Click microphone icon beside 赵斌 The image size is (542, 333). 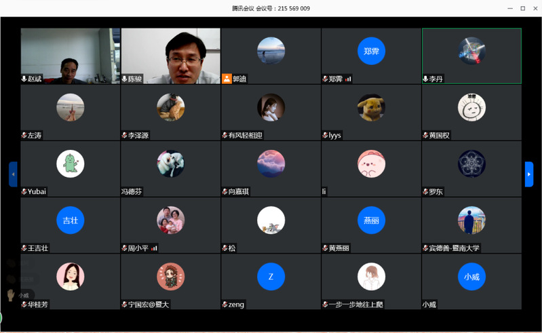point(24,79)
